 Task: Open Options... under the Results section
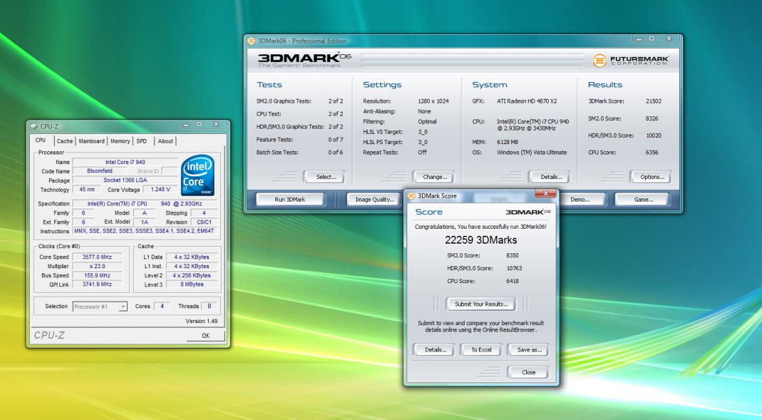coord(651,177)
